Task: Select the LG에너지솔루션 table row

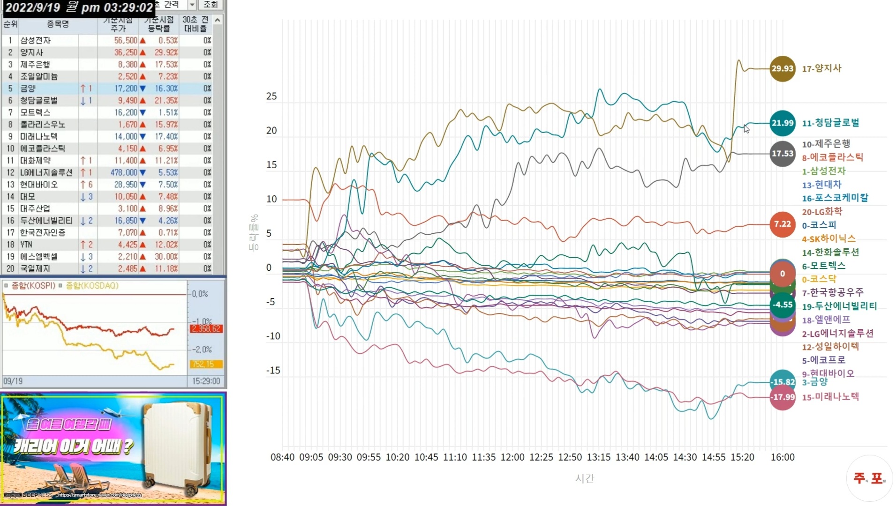Action: coord(107,172)
